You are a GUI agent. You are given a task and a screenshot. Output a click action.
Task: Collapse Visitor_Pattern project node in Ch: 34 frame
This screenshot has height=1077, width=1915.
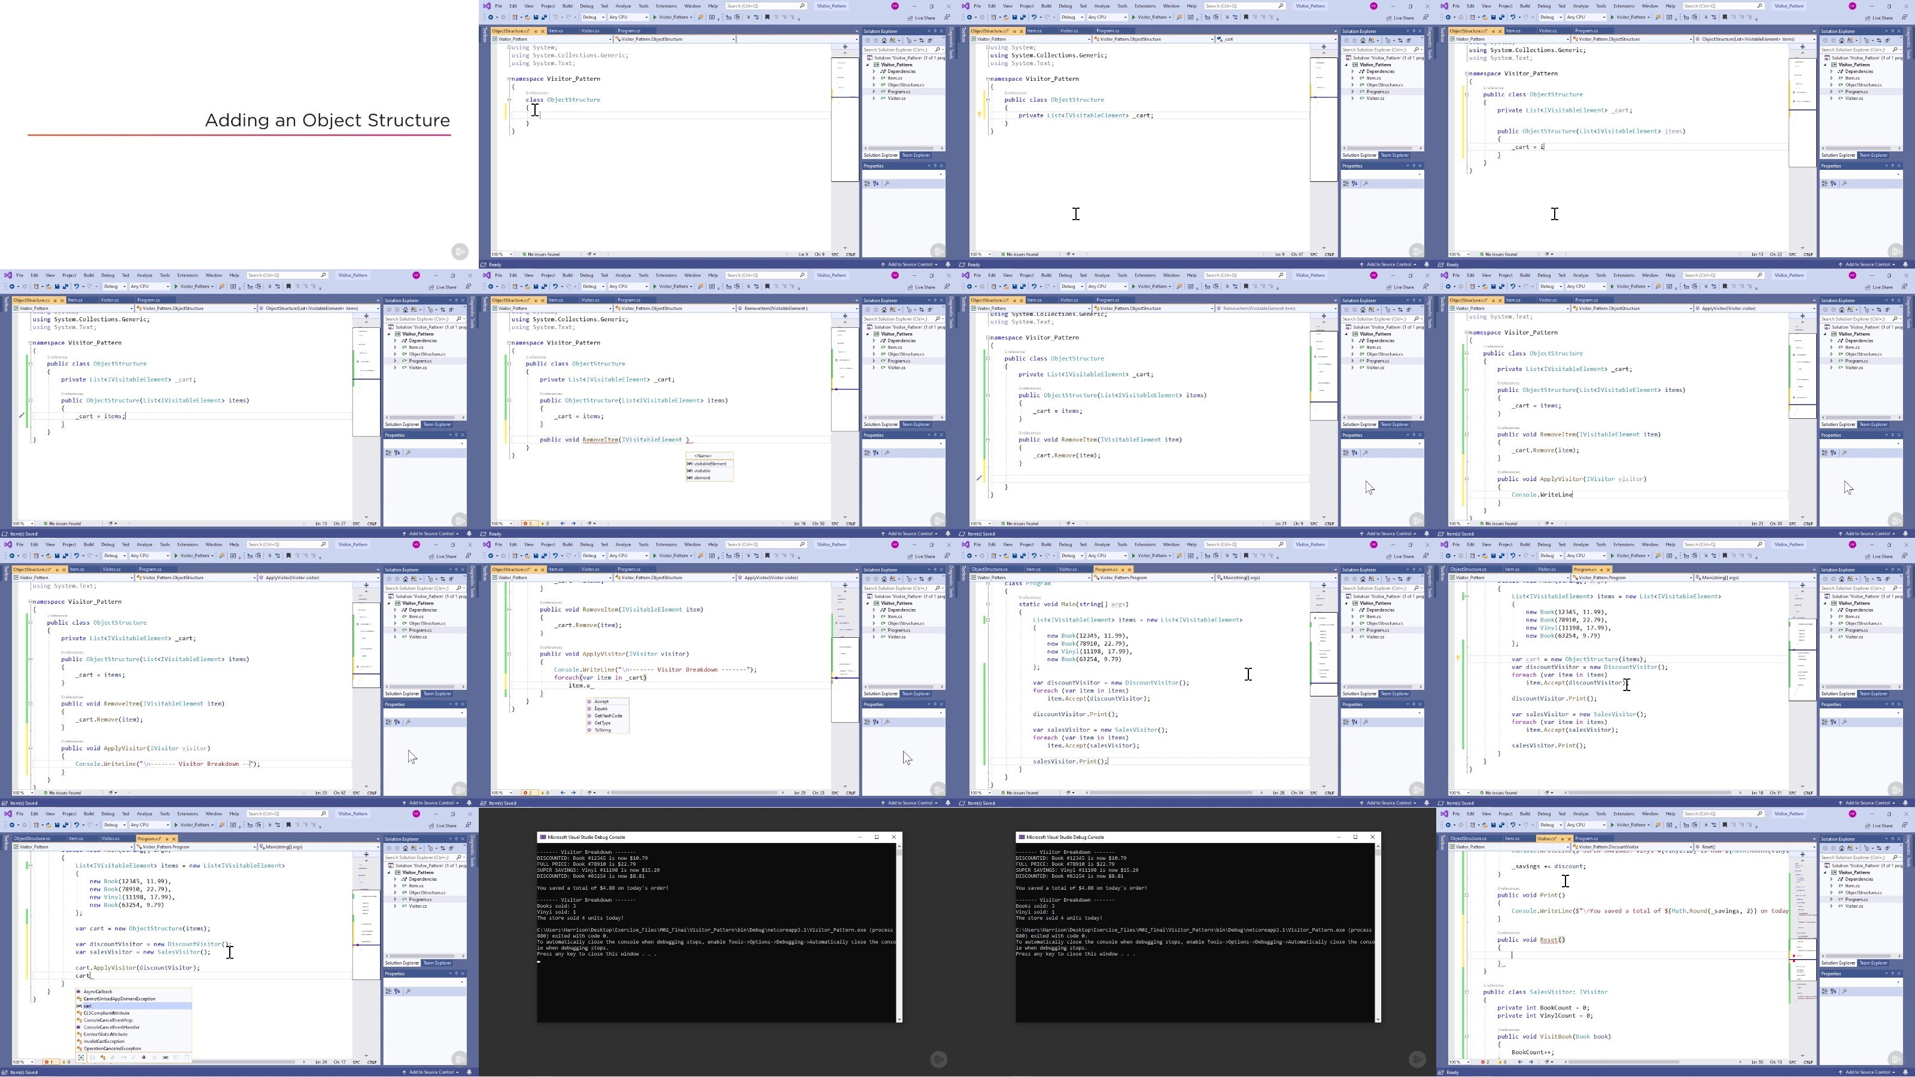click(x=1346, y=604)
